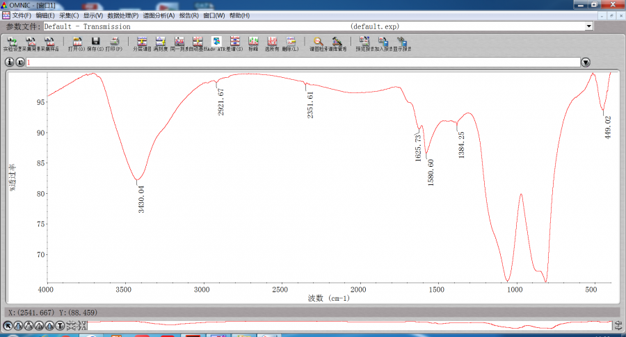The image size is (626, 337).
Task: Choose the peak height tool, fourth in palette
Action: (39, 326)
